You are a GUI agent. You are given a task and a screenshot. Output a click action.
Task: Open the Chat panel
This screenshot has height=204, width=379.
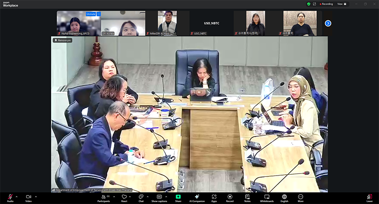click(141, 197)
